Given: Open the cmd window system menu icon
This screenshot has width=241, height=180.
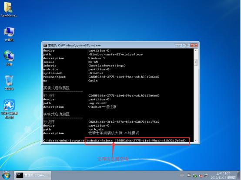Looking at the screenshot, I should click(45, 46).
